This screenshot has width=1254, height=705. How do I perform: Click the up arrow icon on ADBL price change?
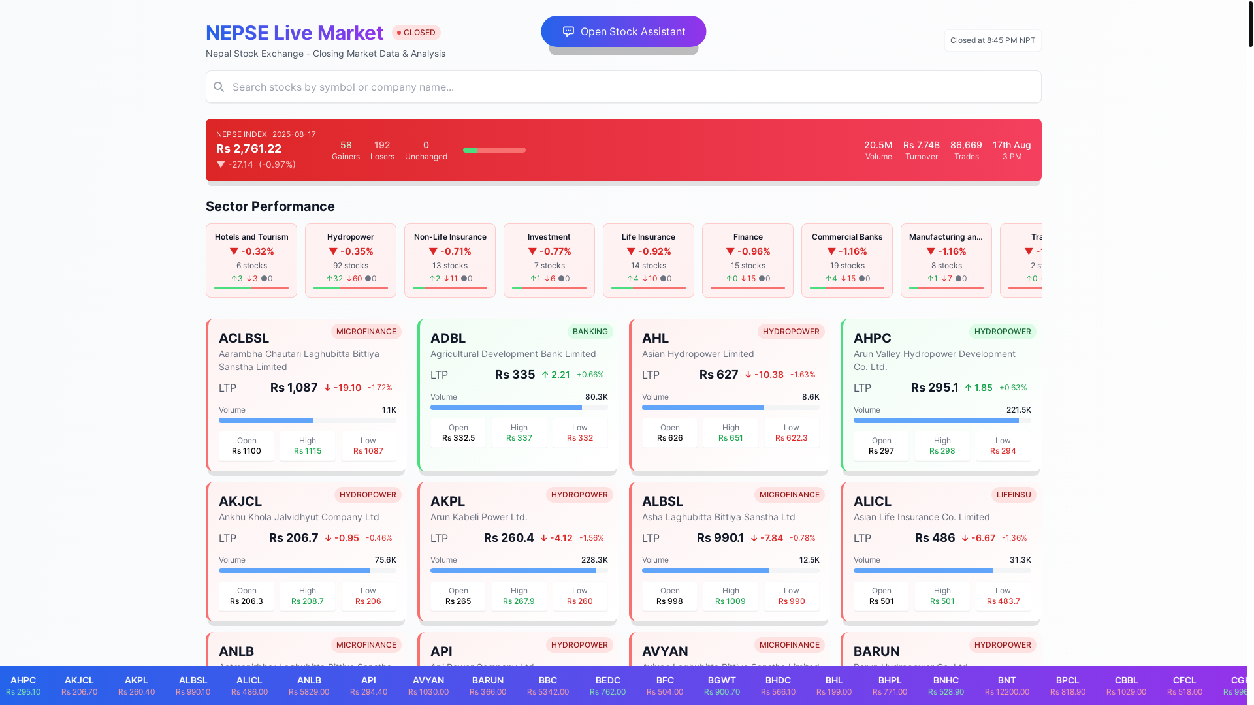[545, 375]
